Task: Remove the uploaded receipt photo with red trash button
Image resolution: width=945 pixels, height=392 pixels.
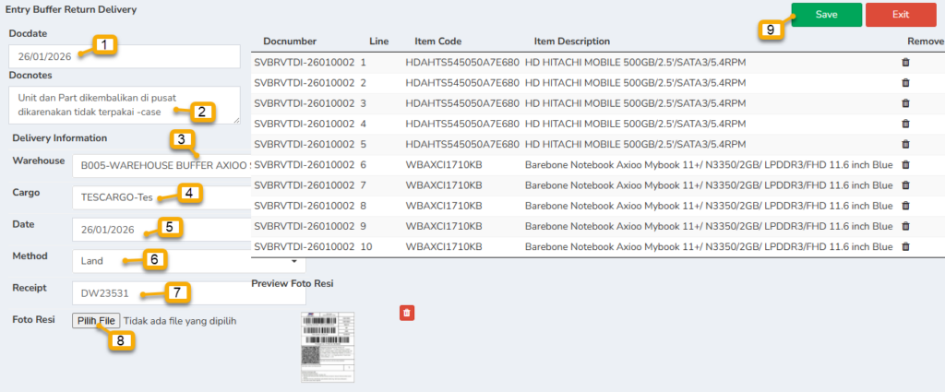Action: (407, 314)
